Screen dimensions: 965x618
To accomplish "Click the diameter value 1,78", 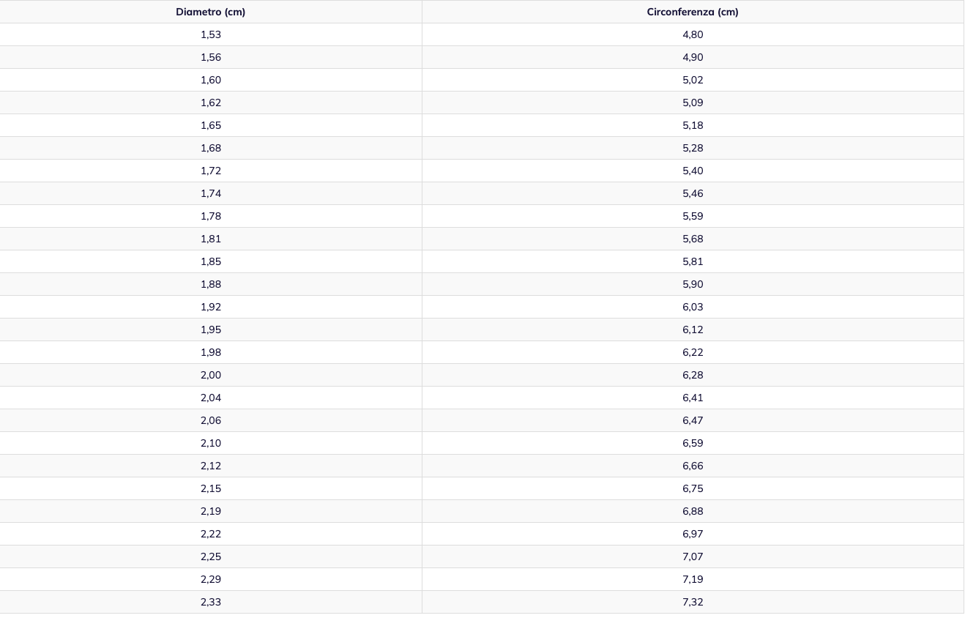I will pos(211,216).
